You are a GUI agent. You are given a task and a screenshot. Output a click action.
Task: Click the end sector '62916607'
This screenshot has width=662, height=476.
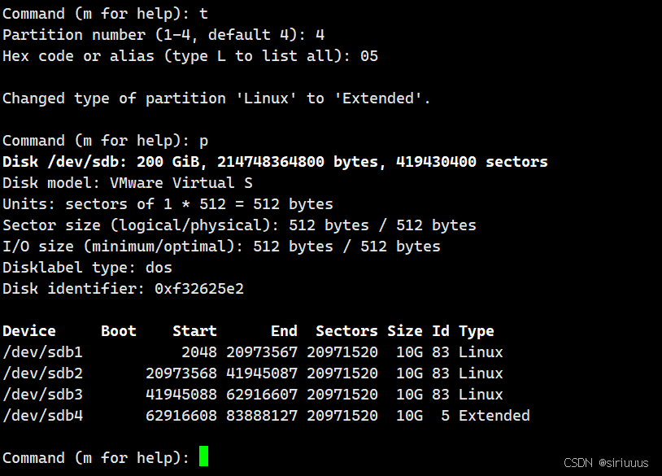coord(262,395)
